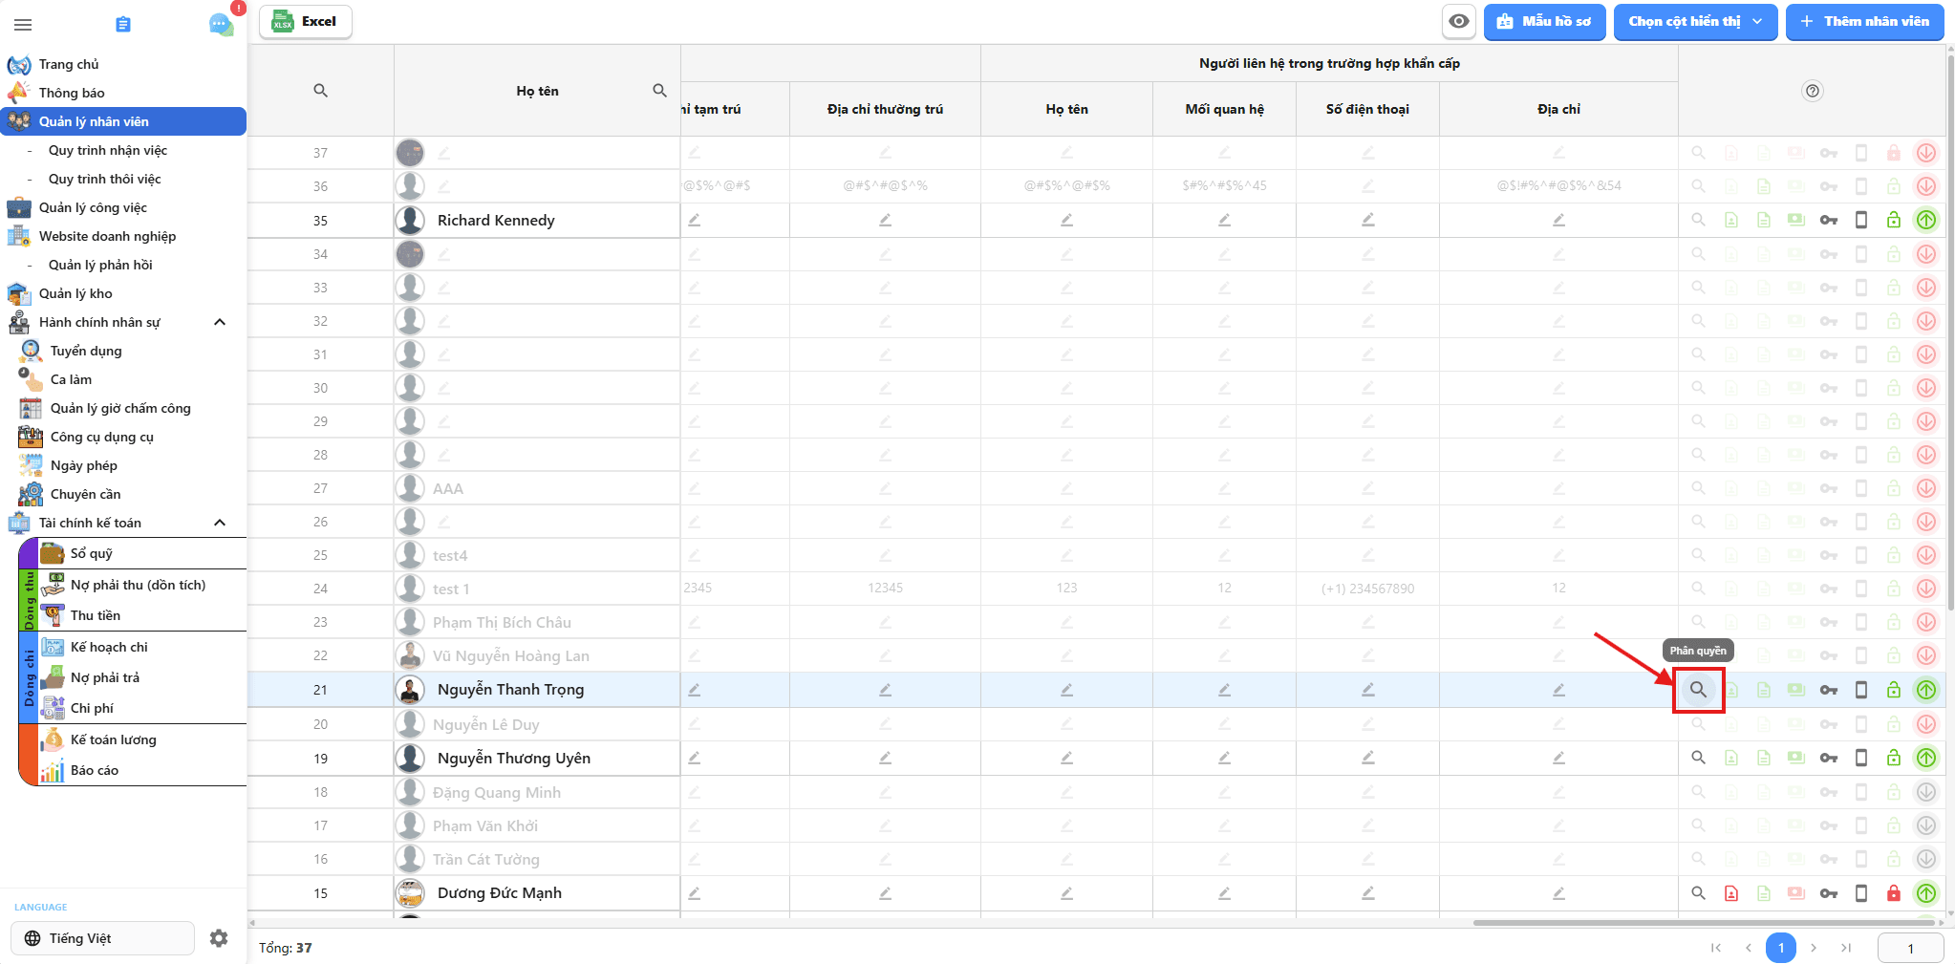Click the Kế toán lương money bag icon
Screen dimensions: 1955x964
tap(54, 739)
